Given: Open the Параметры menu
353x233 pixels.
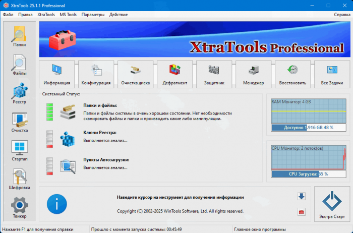Looking at the screenshot, I should [93, 15].
